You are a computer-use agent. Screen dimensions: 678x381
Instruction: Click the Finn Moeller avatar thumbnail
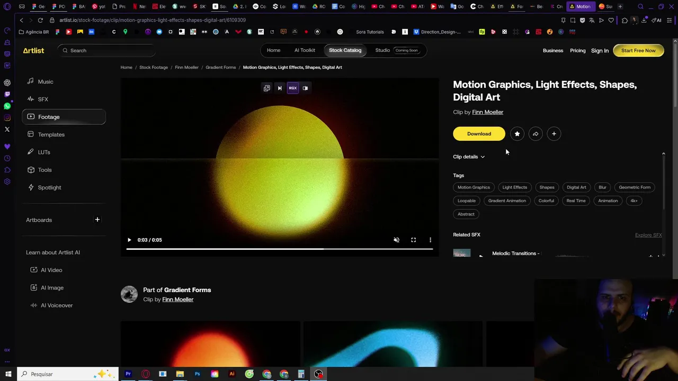(129, 294)
